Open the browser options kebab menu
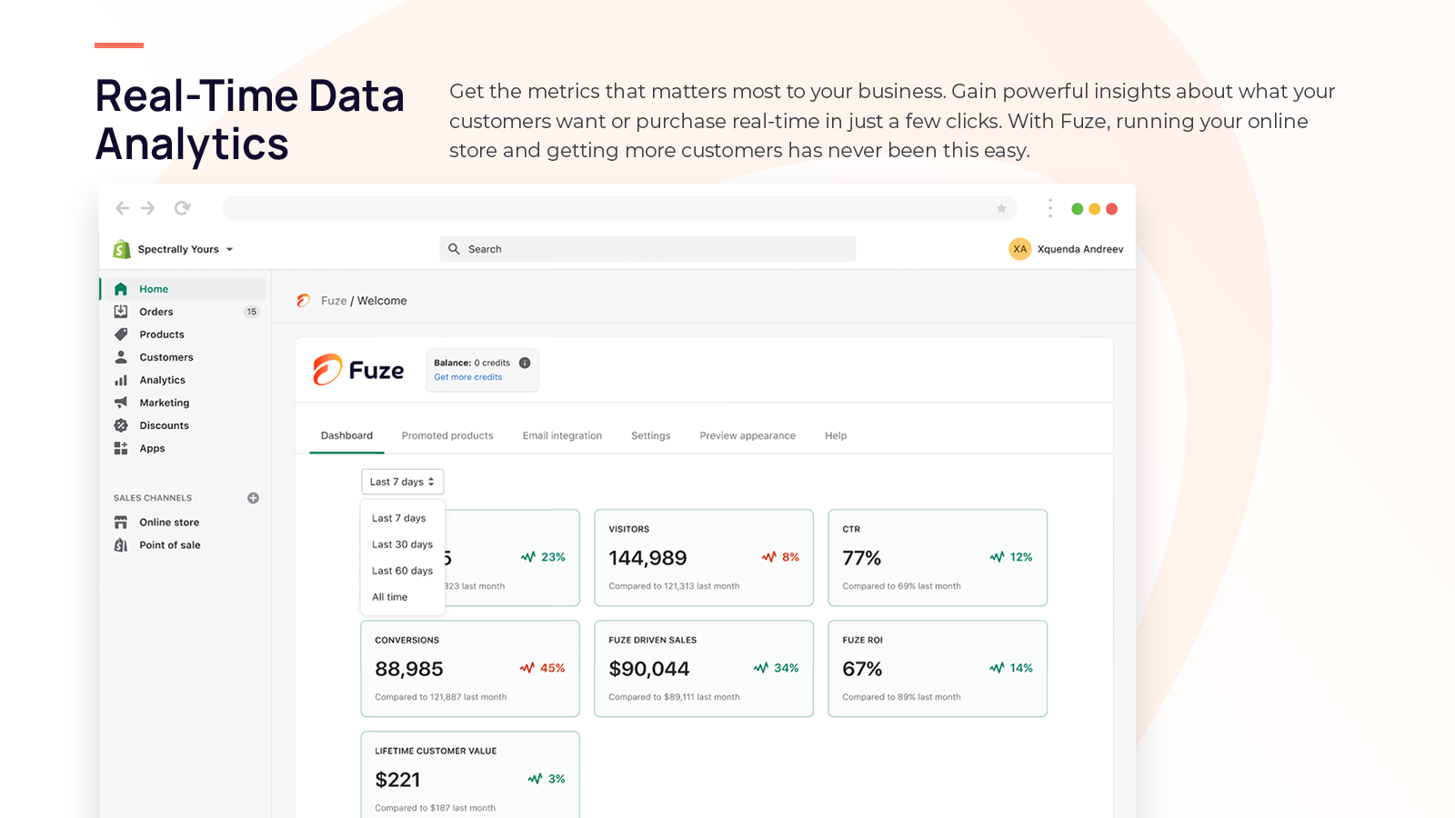 pos(1050,208)
